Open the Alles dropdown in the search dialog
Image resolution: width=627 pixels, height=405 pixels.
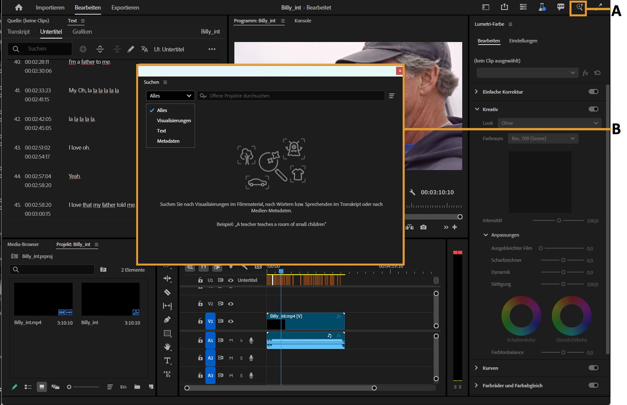point(170,96)
